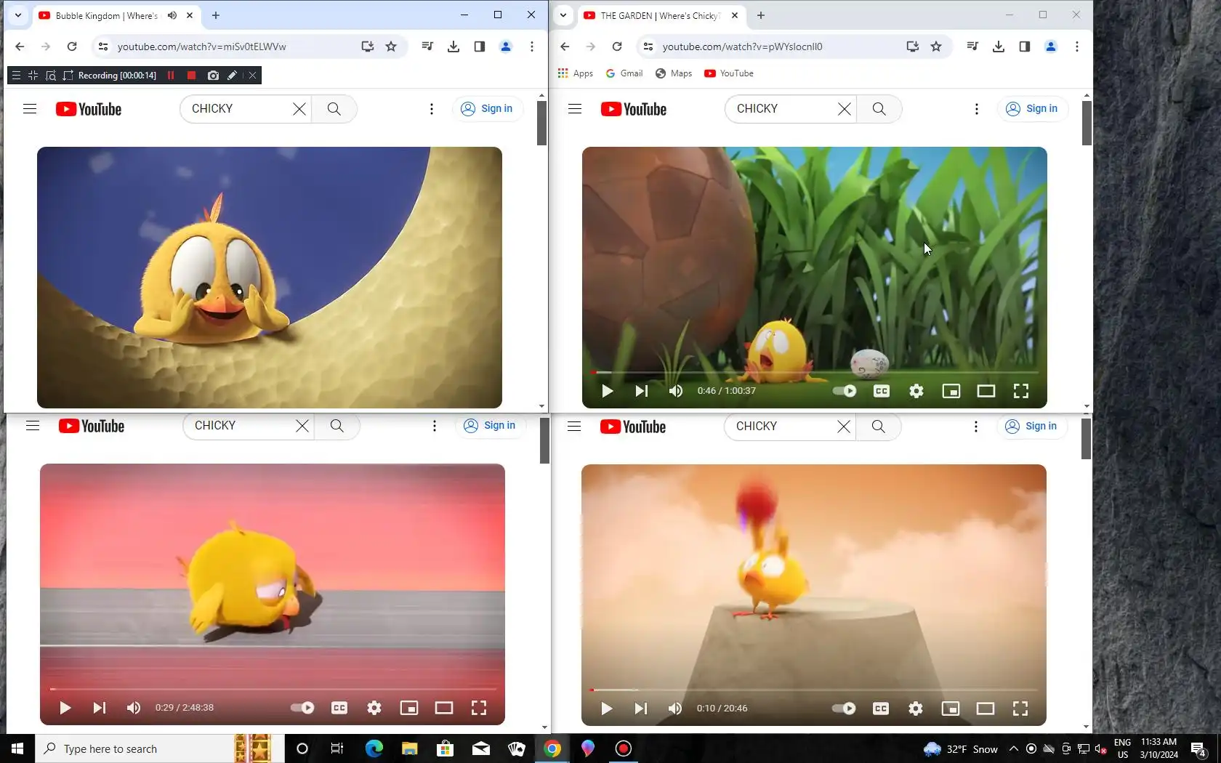Sign in from the Bubble Kingdom window
Image resolution: width=1221 pixels, height=763 pixels.
(488, 109)
